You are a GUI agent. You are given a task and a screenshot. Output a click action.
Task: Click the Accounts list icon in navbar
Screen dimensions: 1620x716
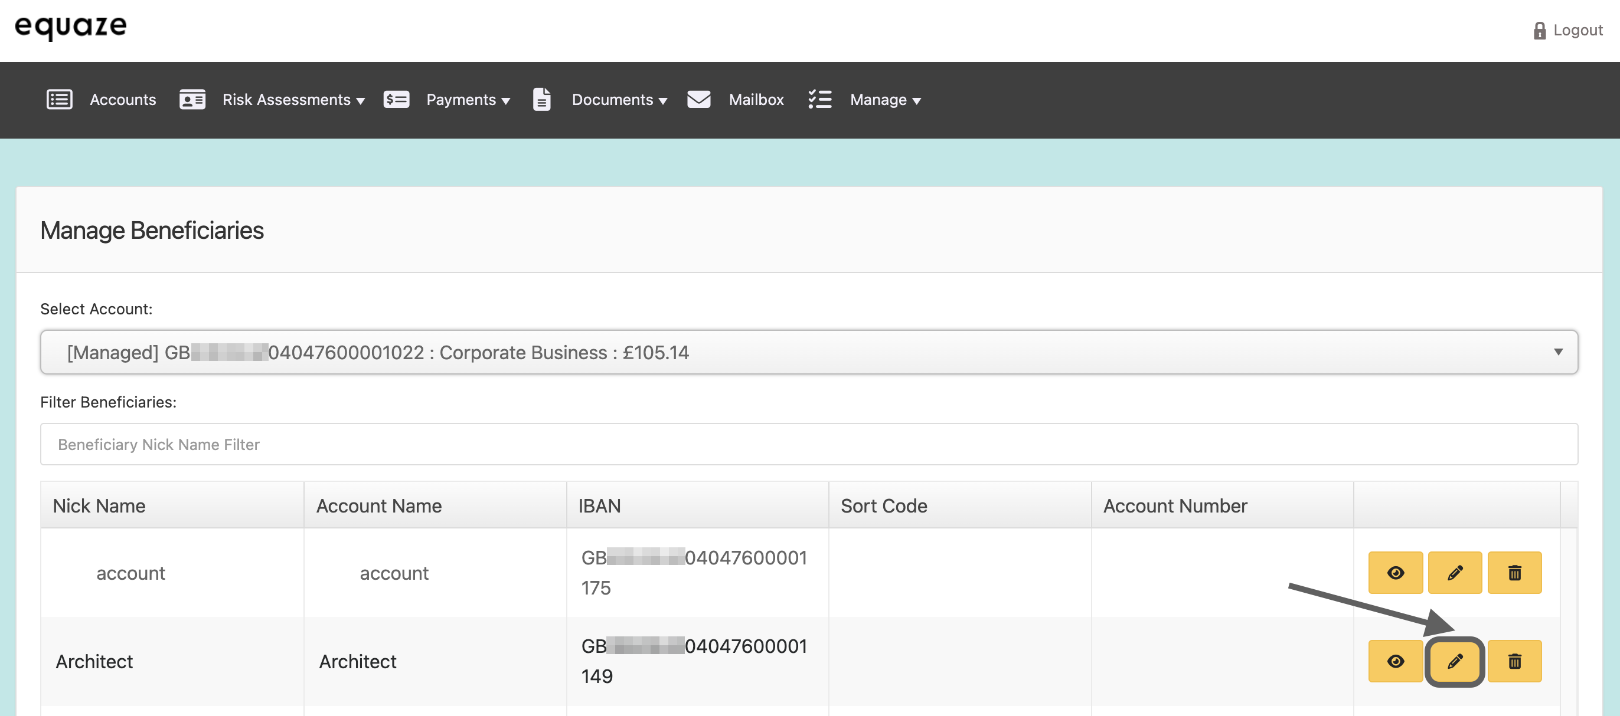click(59, 99)
